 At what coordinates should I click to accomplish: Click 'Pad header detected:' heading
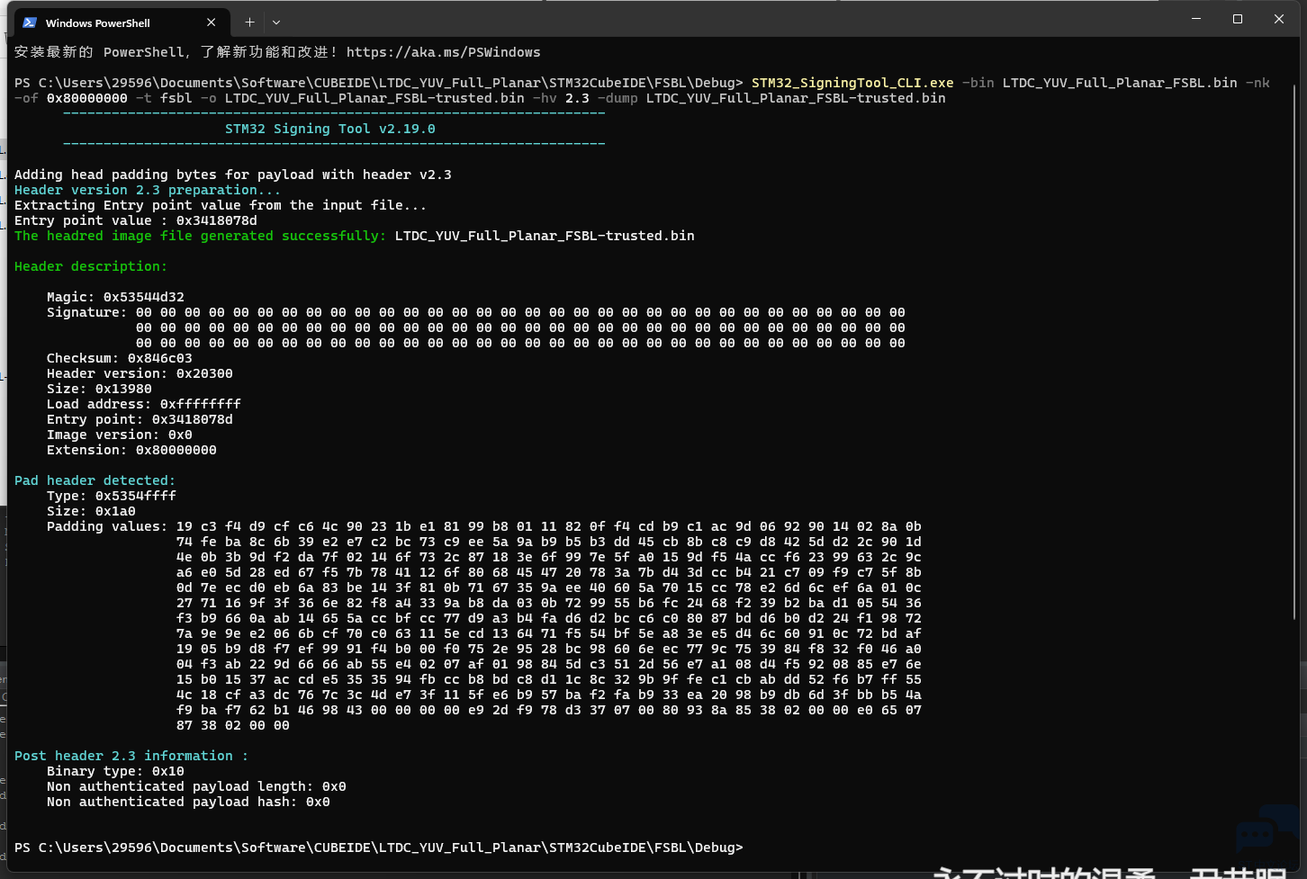95,480
